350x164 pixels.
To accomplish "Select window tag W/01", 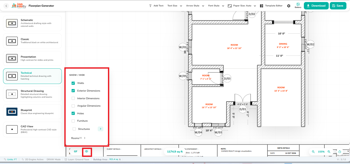I will [183, 47].
